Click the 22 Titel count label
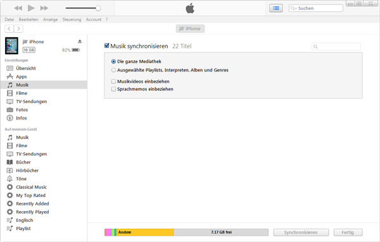Viewport: 380px width, 242px height. tap(182, 46)
